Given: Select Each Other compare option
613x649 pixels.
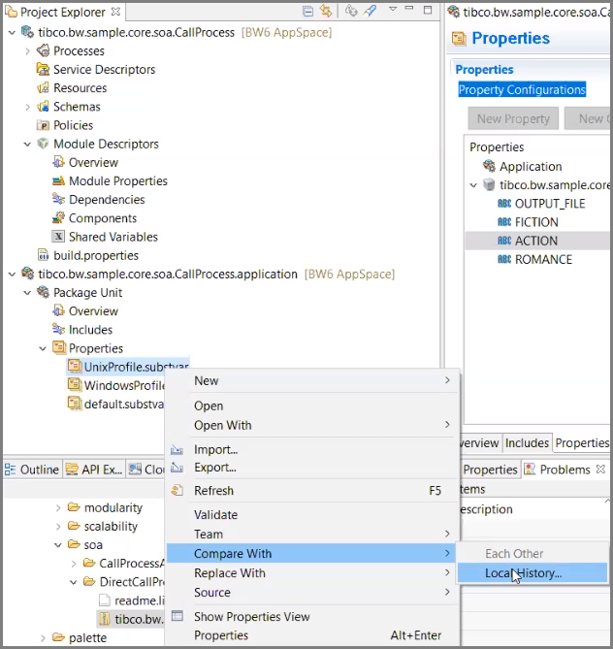Looking at the screenshot, I should (532, 553).
